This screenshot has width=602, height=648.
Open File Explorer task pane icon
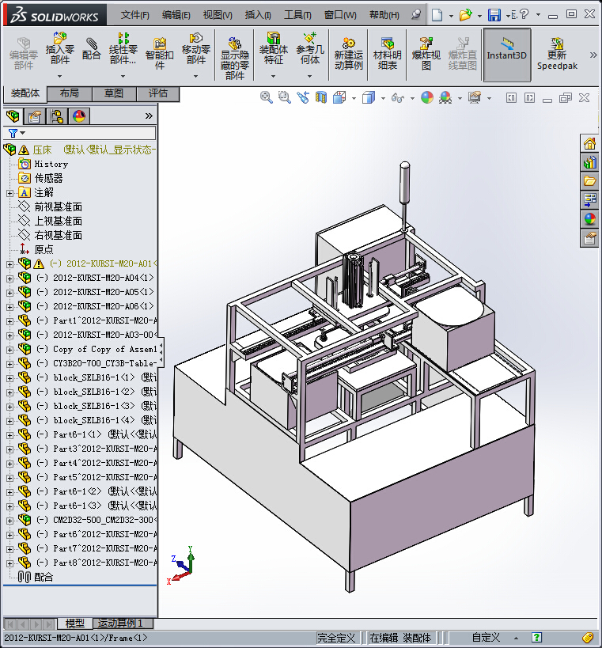coord(589,181)
